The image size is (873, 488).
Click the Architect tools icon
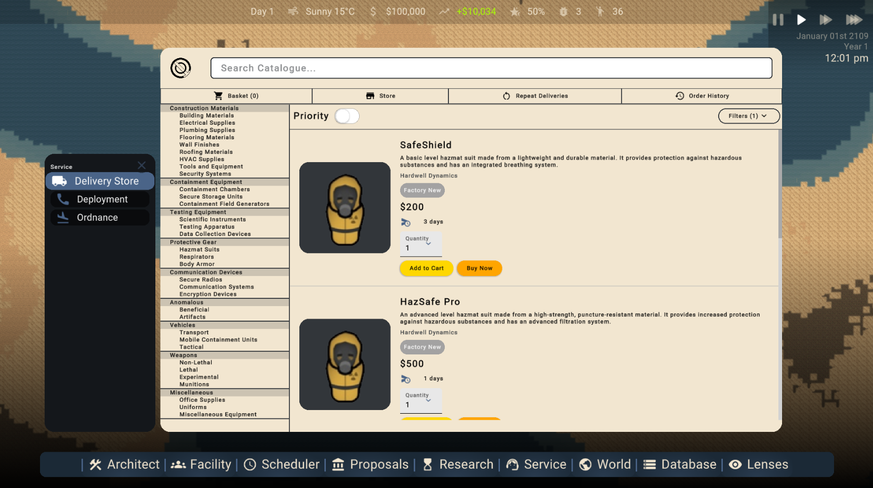95,465
